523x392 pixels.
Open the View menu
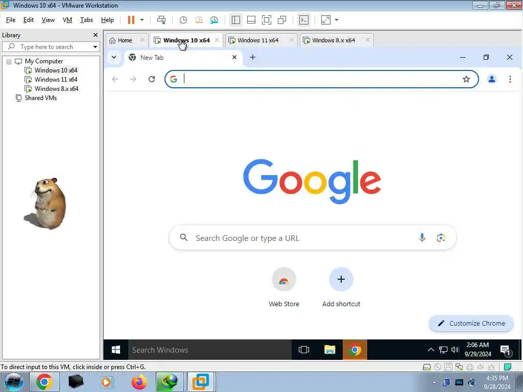point(48,20)
